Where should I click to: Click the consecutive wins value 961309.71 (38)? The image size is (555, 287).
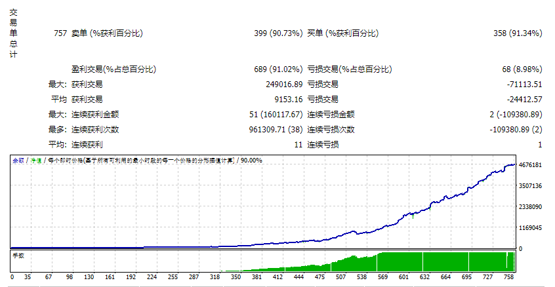(269, 130)
